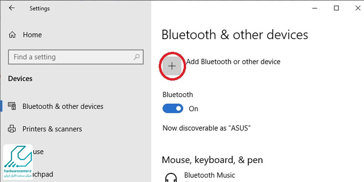Click the headphones icon beside Bluetooth Music

coord(171,177)
